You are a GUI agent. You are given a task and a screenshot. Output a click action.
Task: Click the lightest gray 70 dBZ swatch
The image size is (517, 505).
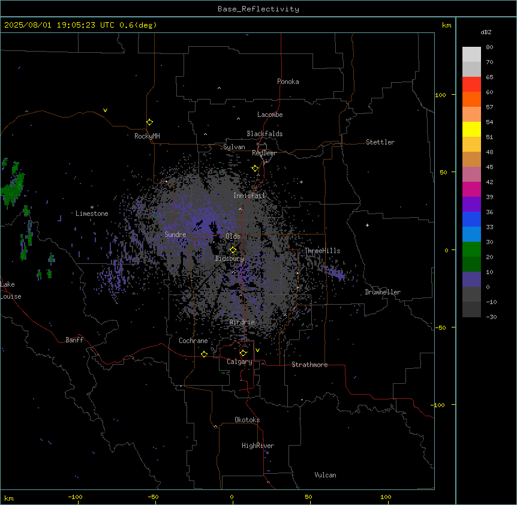[471, 55]
